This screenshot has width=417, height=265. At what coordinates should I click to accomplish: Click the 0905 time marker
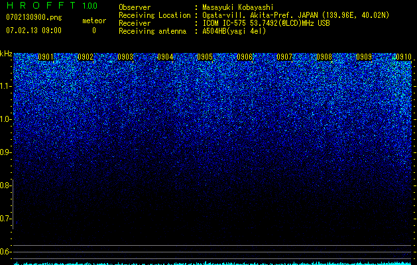pos(205,57)
